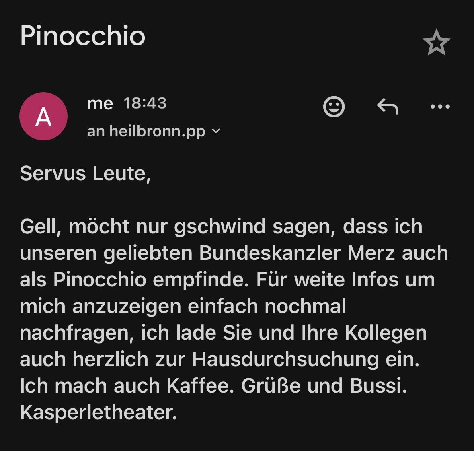Screen dimensions: 474x451
Task: Click 'Grüße und Bussi.' in the email
Action: point(324,386)
